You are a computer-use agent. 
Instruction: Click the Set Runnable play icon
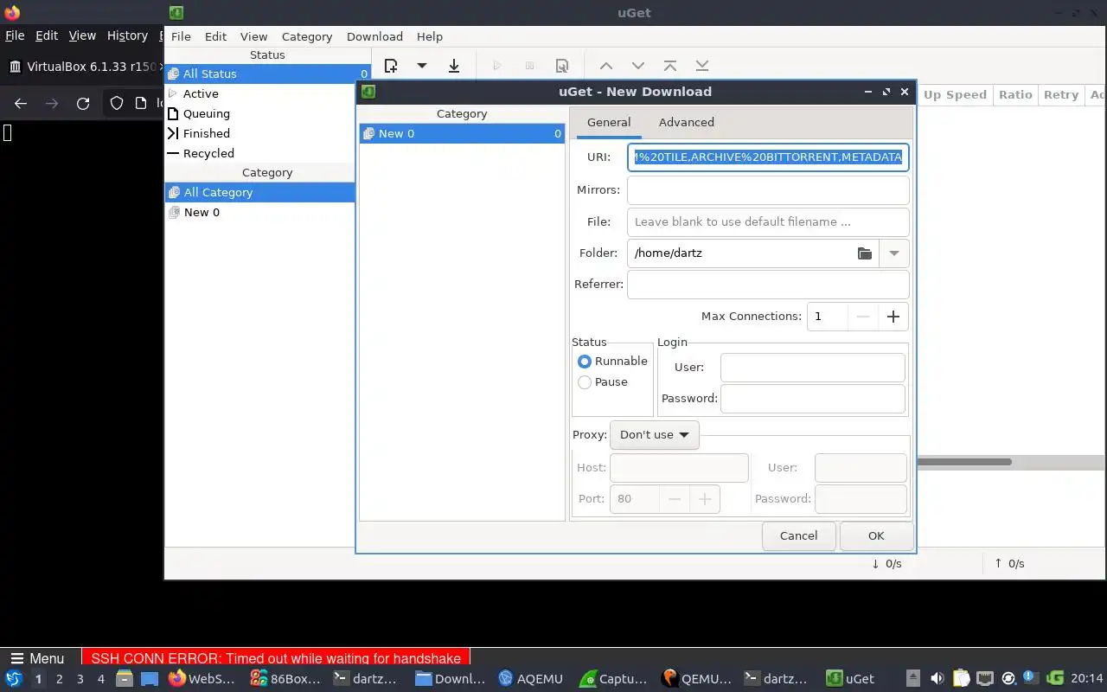496,66
